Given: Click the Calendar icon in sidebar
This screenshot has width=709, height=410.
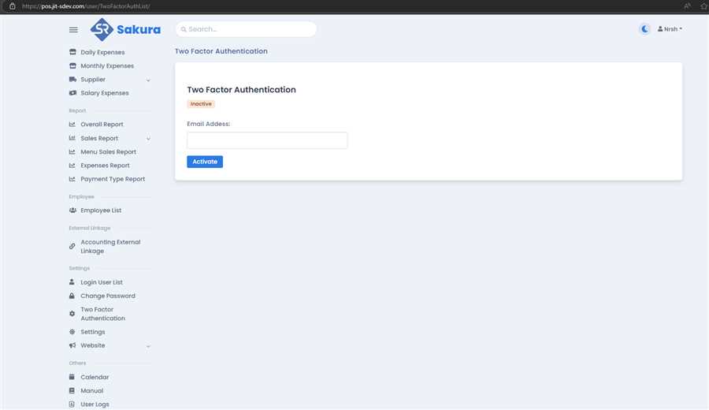Looking at the screenshot, I should tap(72, 377).
